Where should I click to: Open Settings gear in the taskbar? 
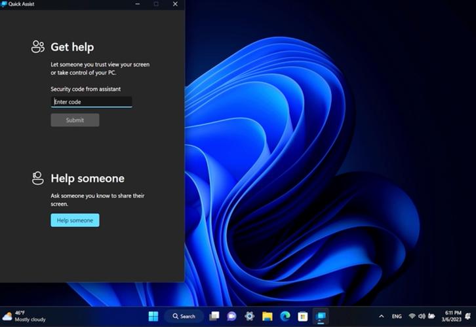(x=250, y=316)
